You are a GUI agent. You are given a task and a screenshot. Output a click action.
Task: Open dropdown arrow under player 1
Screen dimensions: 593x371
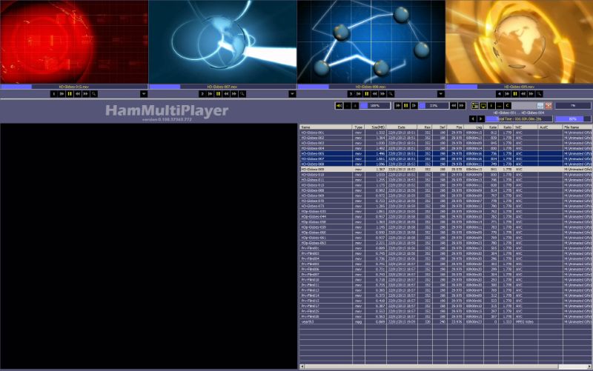[x=144, y=94]
